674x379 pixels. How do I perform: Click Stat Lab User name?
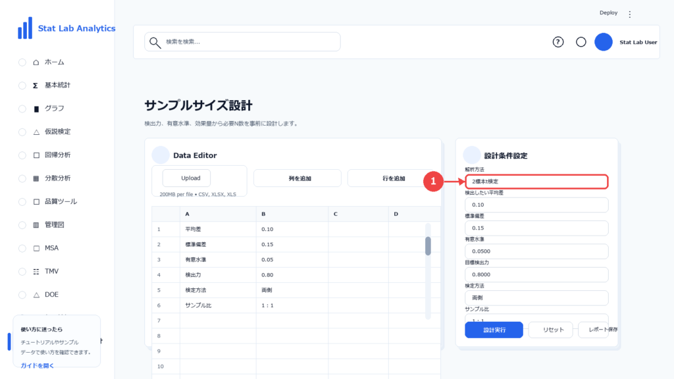[638, 42]
